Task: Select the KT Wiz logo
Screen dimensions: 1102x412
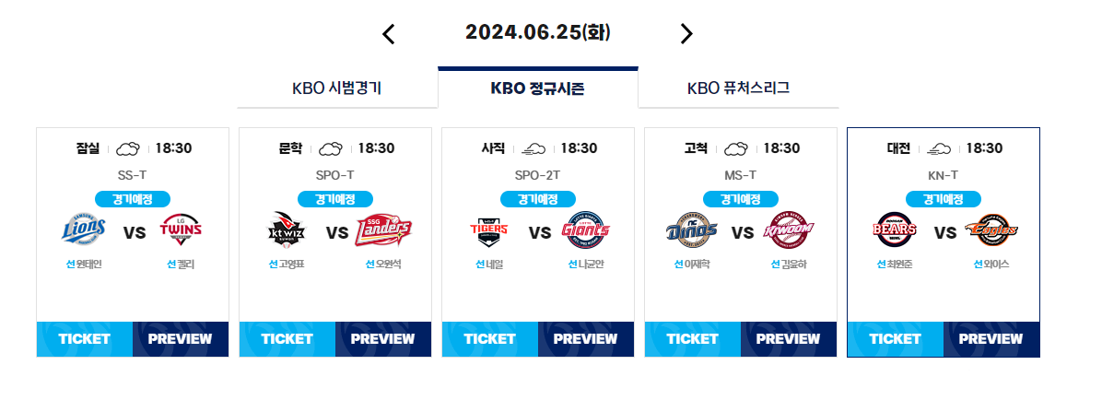Action: pyautogui.click(x=287, y=230)
